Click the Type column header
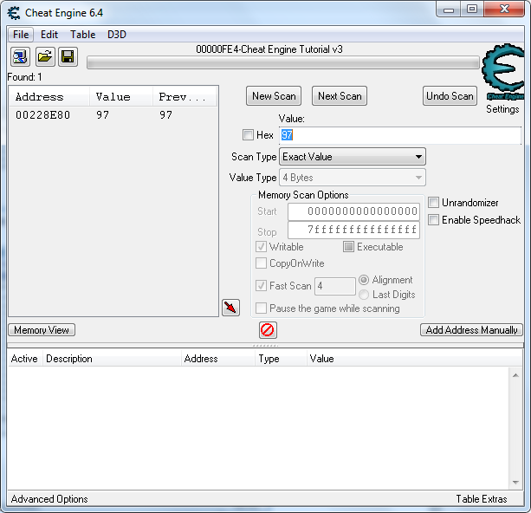This screenshot has width=531, height=513. (x=281, y=359)
